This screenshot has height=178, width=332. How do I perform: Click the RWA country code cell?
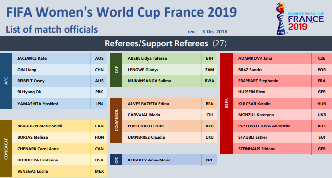210,81
